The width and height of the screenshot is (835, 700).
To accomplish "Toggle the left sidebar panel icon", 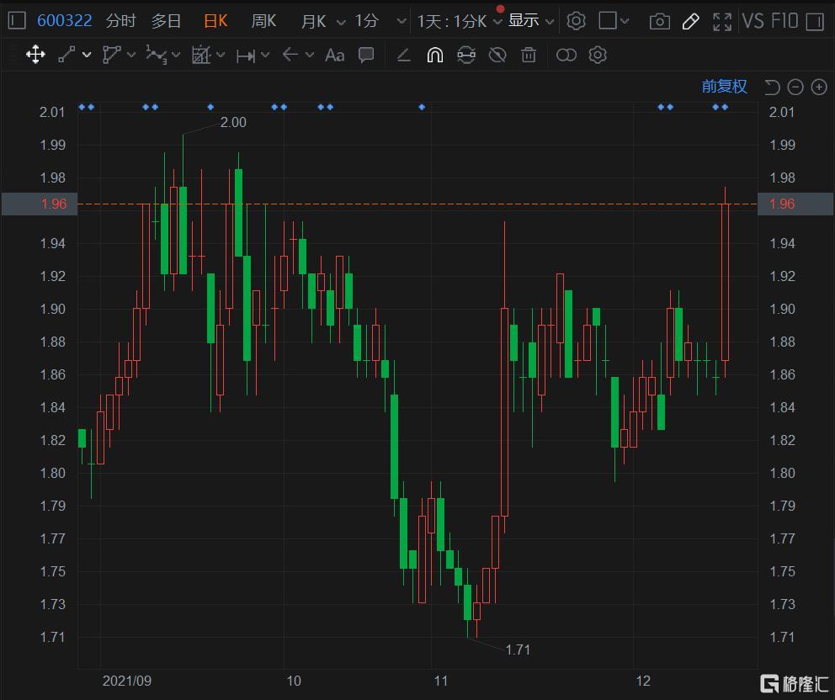I will click(17, 21).
